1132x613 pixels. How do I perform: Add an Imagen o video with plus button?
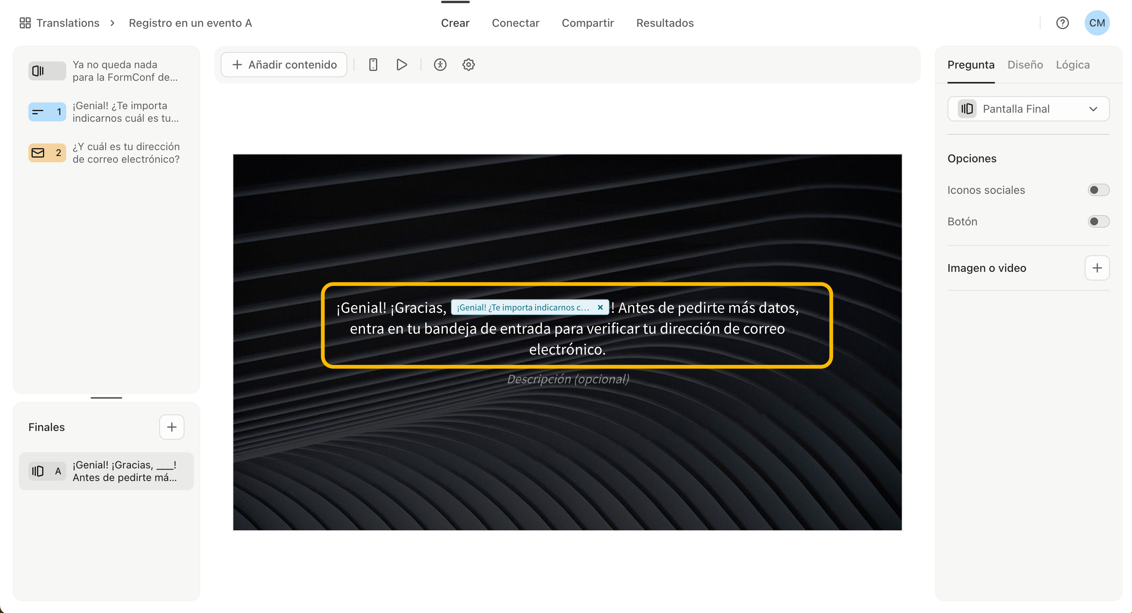click(1097, 268)
